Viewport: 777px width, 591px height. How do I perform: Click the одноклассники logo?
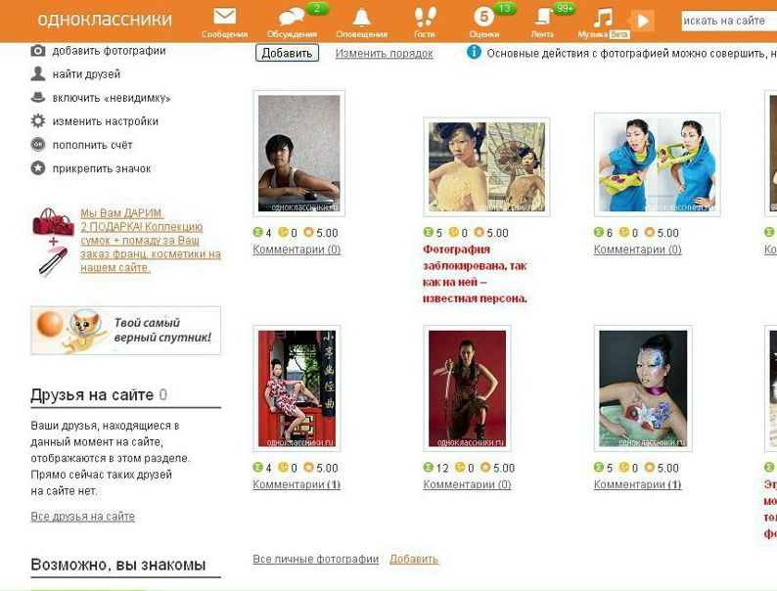point(104,20)
